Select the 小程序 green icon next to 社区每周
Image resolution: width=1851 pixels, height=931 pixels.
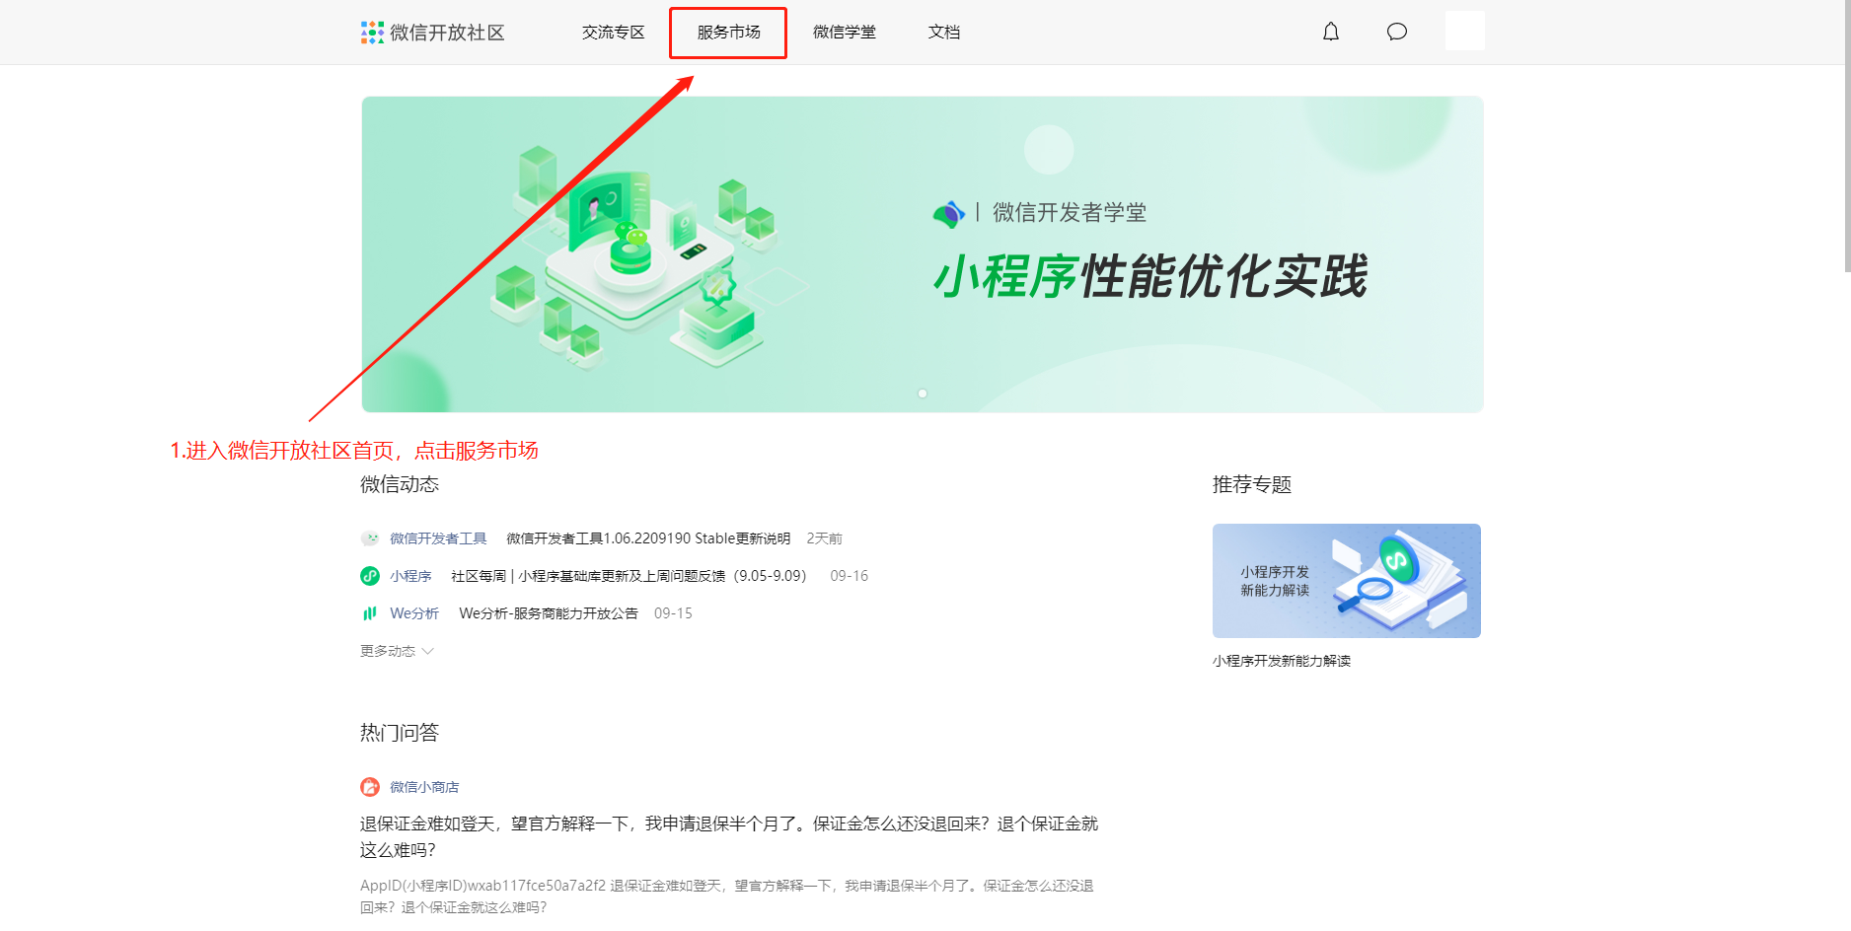pyautogui.click(x=369, y=575)
